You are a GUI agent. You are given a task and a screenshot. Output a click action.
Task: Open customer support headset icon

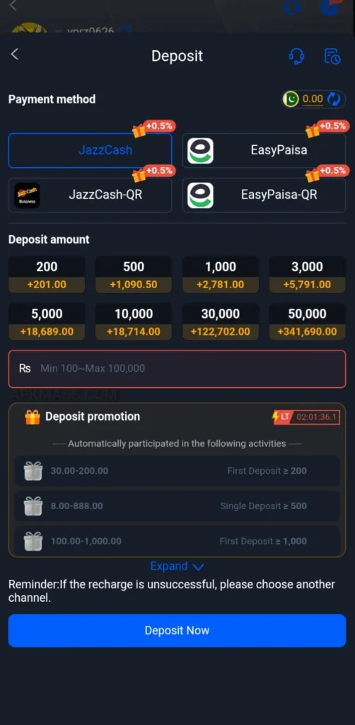pyautogui.click(x=296, y=57)
